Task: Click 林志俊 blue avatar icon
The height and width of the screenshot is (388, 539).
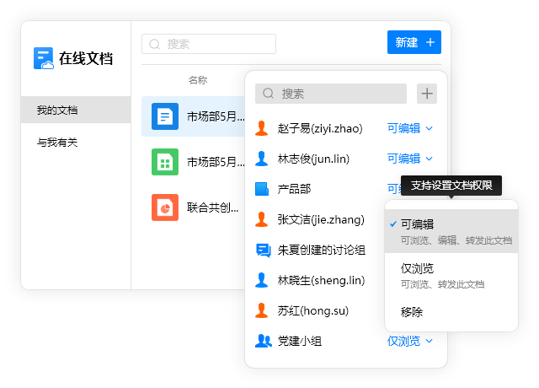Action: tap(262, 159)
